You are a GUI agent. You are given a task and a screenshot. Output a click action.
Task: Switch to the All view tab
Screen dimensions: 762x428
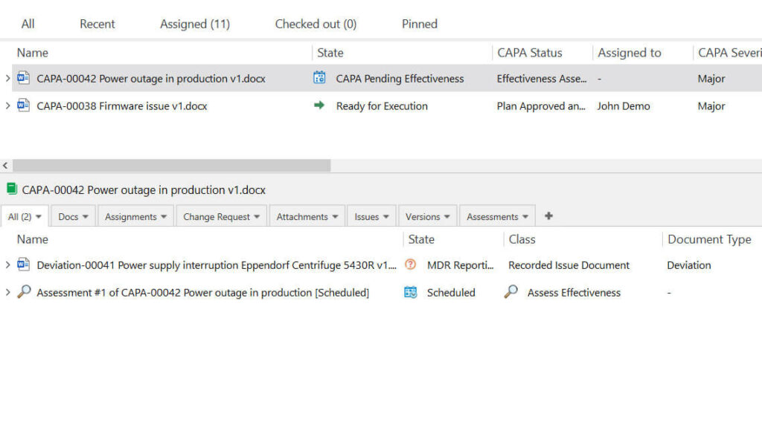click(28, 24)
